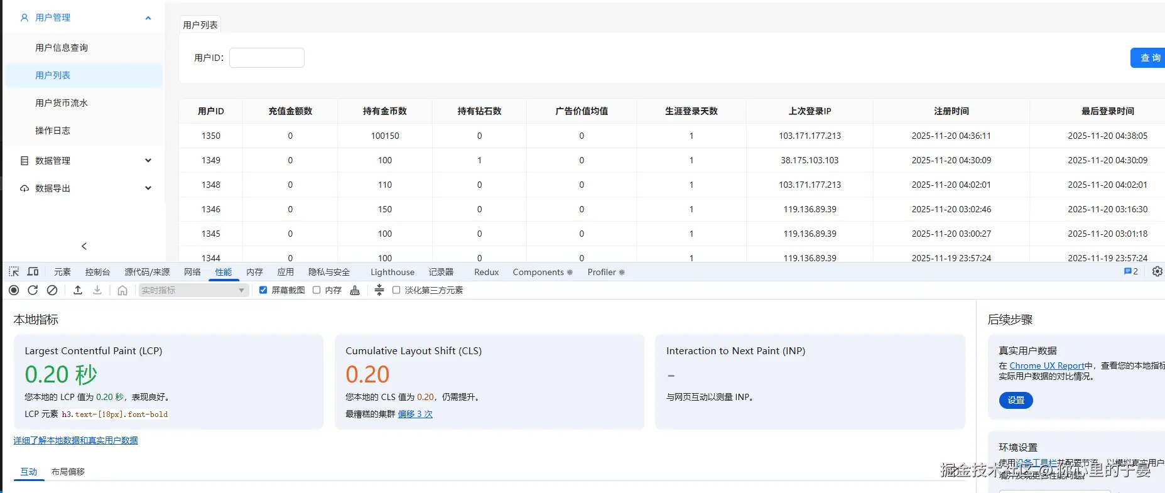Click the 100150 gold coins cell

tap(385, 136)
